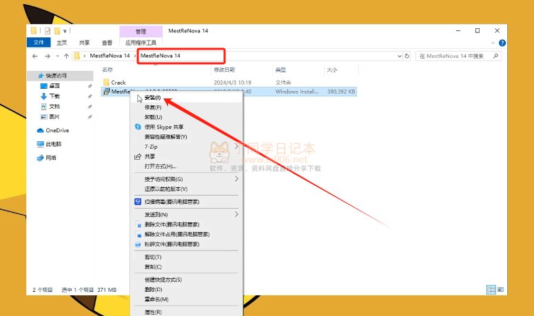Choose 剪切(T) from the context menu
The height and width of the screenshot is (316, 534).
click(187, 257)
